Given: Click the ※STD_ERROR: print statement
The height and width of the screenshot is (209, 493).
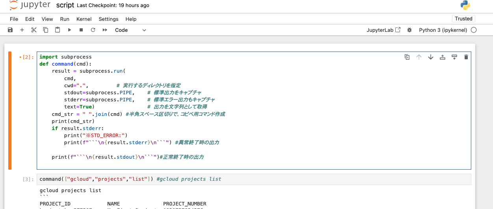Looking at the screenshot, I should point(96,135).
